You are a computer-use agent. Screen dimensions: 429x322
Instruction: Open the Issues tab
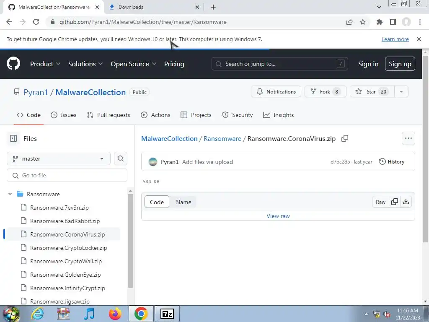(64, 115)
